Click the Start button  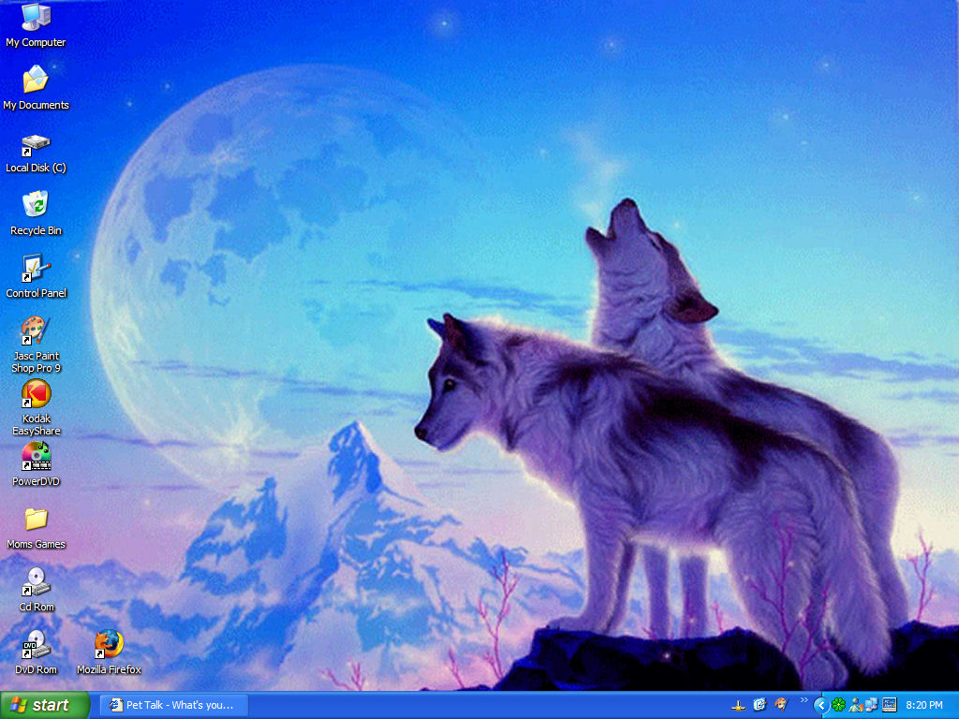(45, 705)
